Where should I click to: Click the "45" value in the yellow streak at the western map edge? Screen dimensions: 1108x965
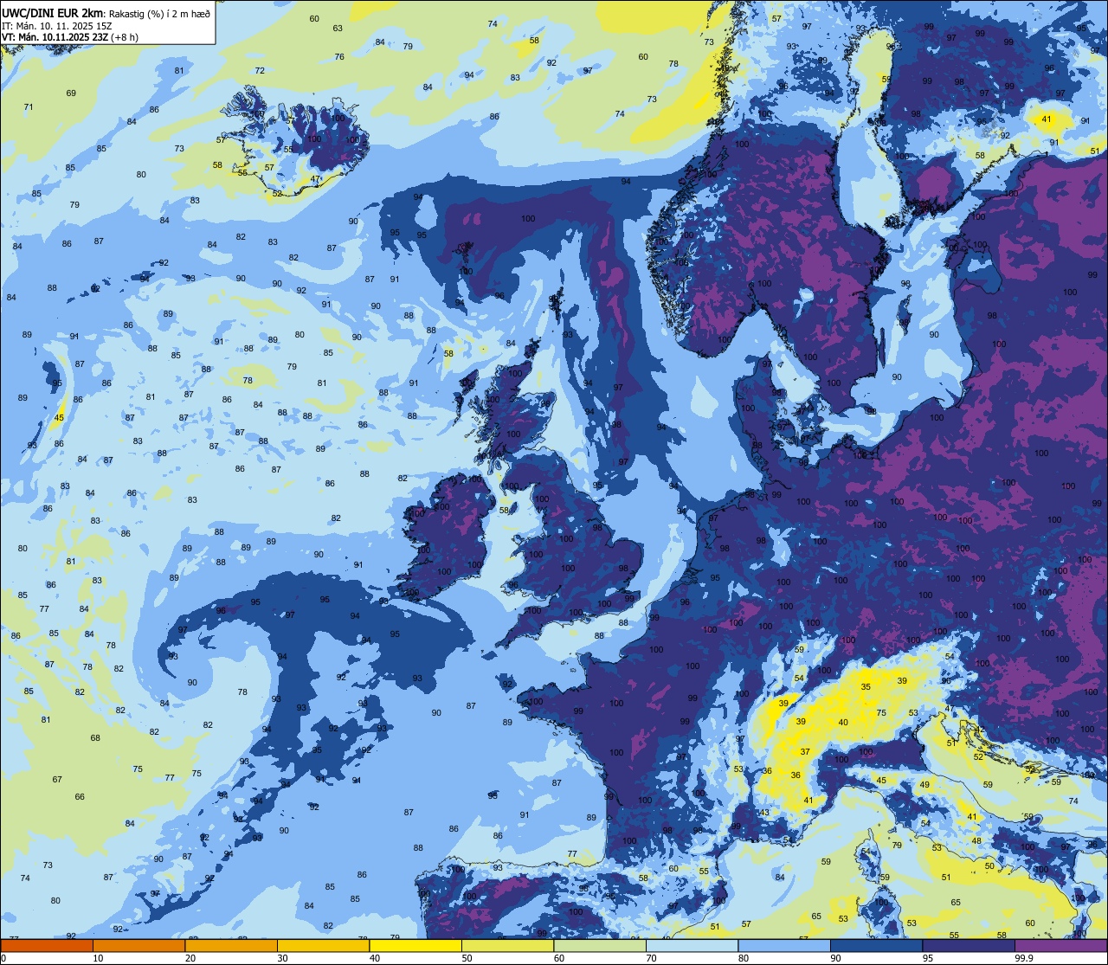coord(59,418)
